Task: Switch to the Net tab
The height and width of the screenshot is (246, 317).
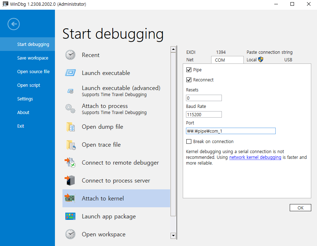Action: pos(190,60)
